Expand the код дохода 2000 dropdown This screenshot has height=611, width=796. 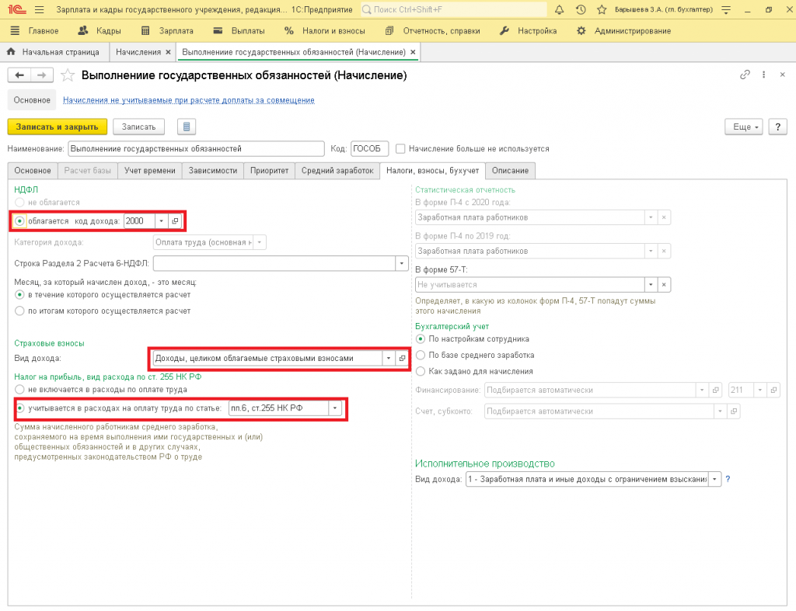click(161, 221)
